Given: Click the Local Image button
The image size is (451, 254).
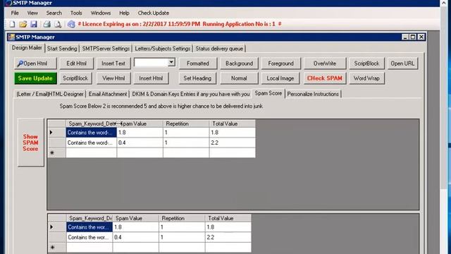Looking at the screenshot, I should (280, 78).
